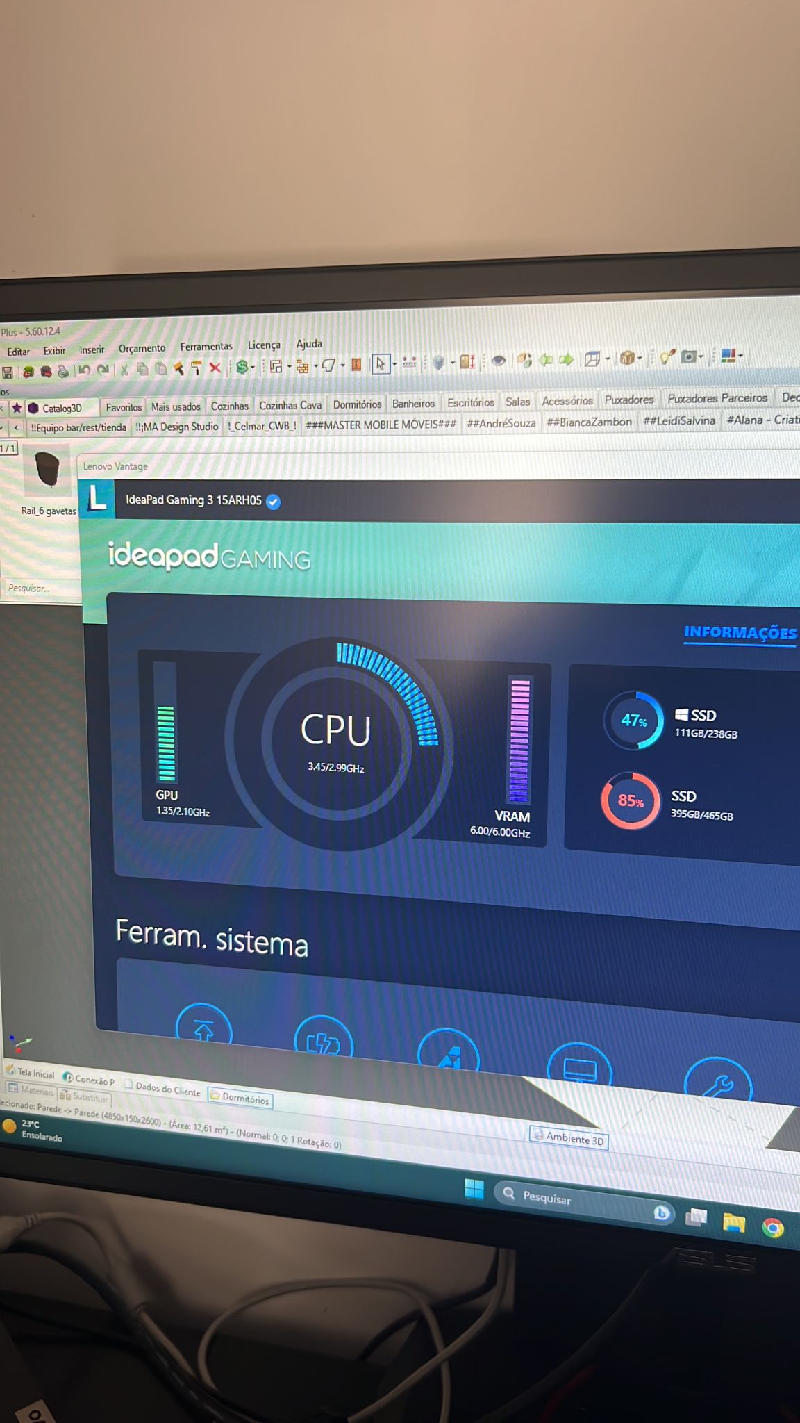Image resolution: width=800 pixels, height=1423 pixels.
Task: Click the 85% SSD usage ring
Action: pos(631,800)
